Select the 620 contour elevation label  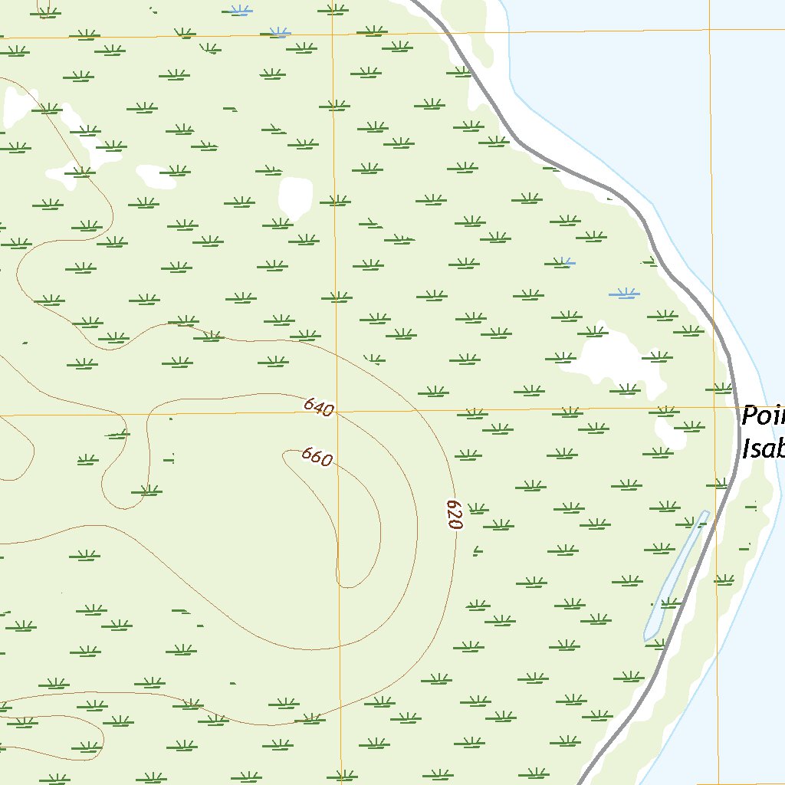point(451,514)
